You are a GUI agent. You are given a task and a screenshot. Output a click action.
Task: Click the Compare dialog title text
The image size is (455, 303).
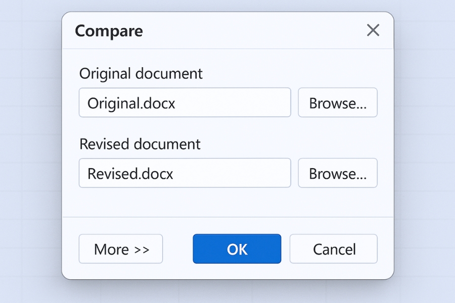pyautogui.click(x=109, y=31)
